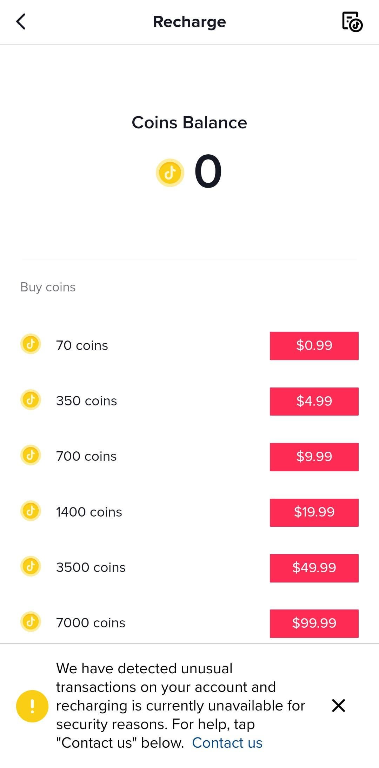The width and height of the screenshot is (379, 768).
Task: Open transaction history icon
Action: coord(352,22)
